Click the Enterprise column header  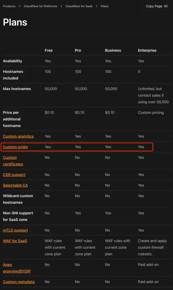[x=147, y=50]
